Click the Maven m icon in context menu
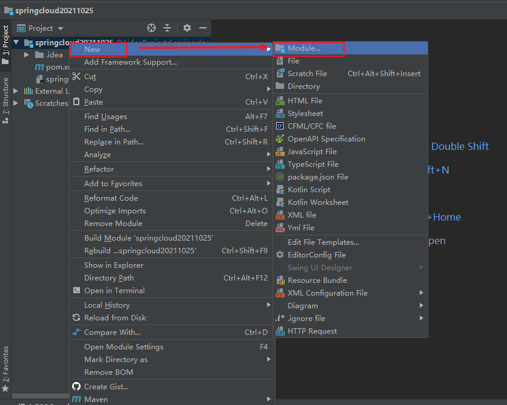507x405 pixels. coord(76,399)
